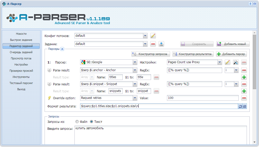The height and width of the screenshot is (147, 259).
Task: Click icon beside Snippet Parse result label
Action: (49, 84)
